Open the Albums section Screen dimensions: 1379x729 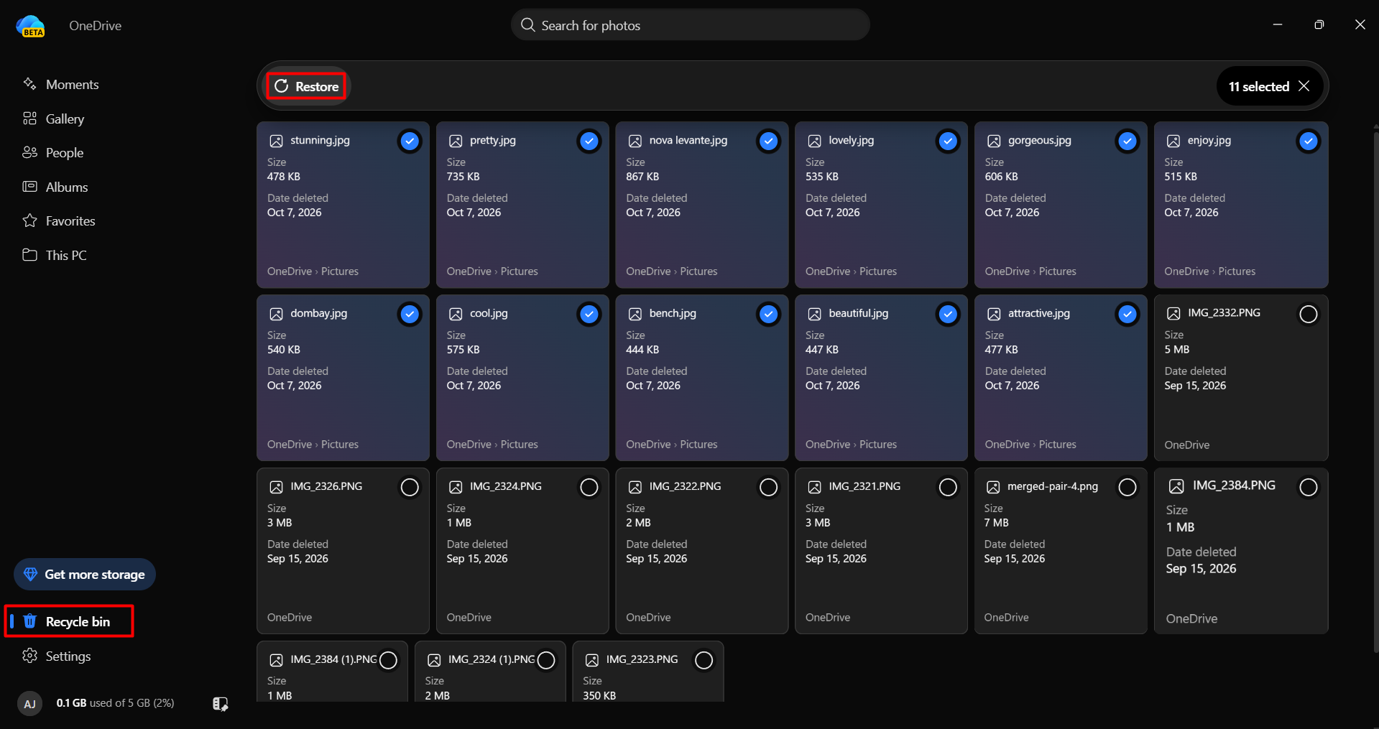coord(55,187)
